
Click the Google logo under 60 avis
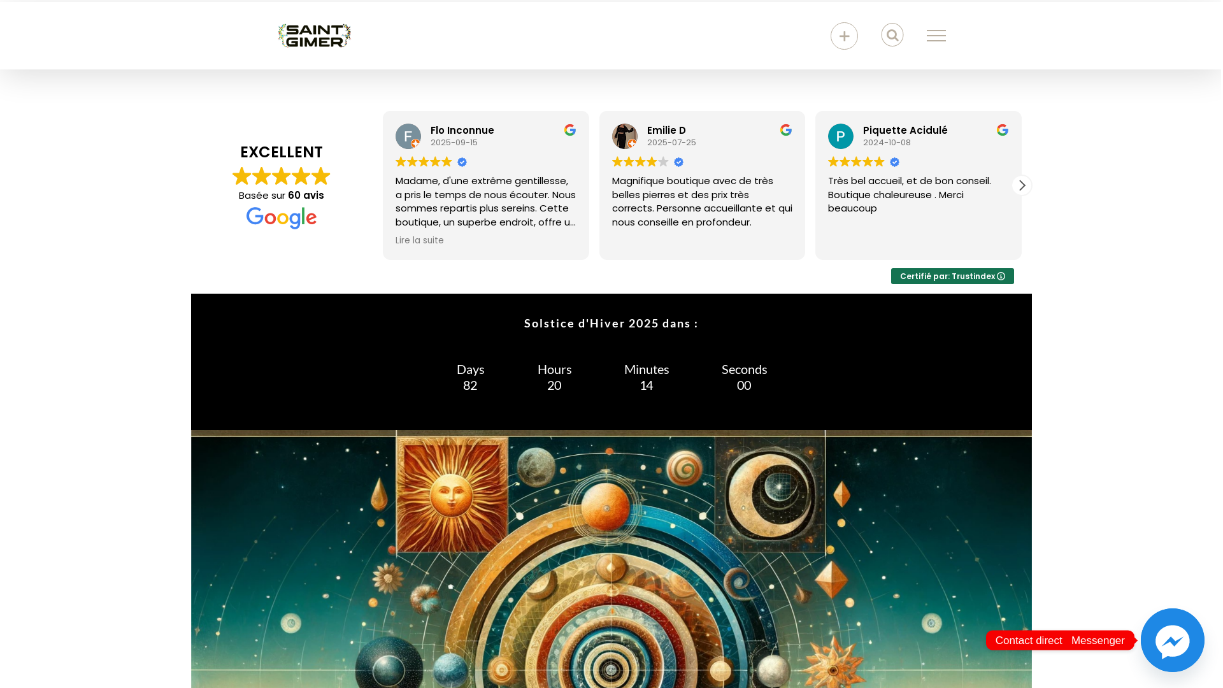[x=282, y=218]
